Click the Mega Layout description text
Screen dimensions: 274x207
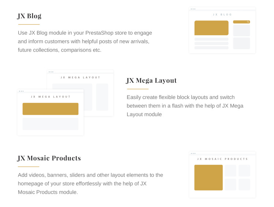185,106
